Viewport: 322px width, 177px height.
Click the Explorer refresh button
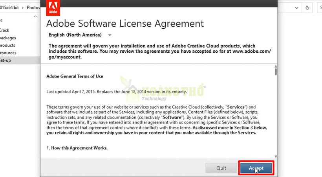307,8
